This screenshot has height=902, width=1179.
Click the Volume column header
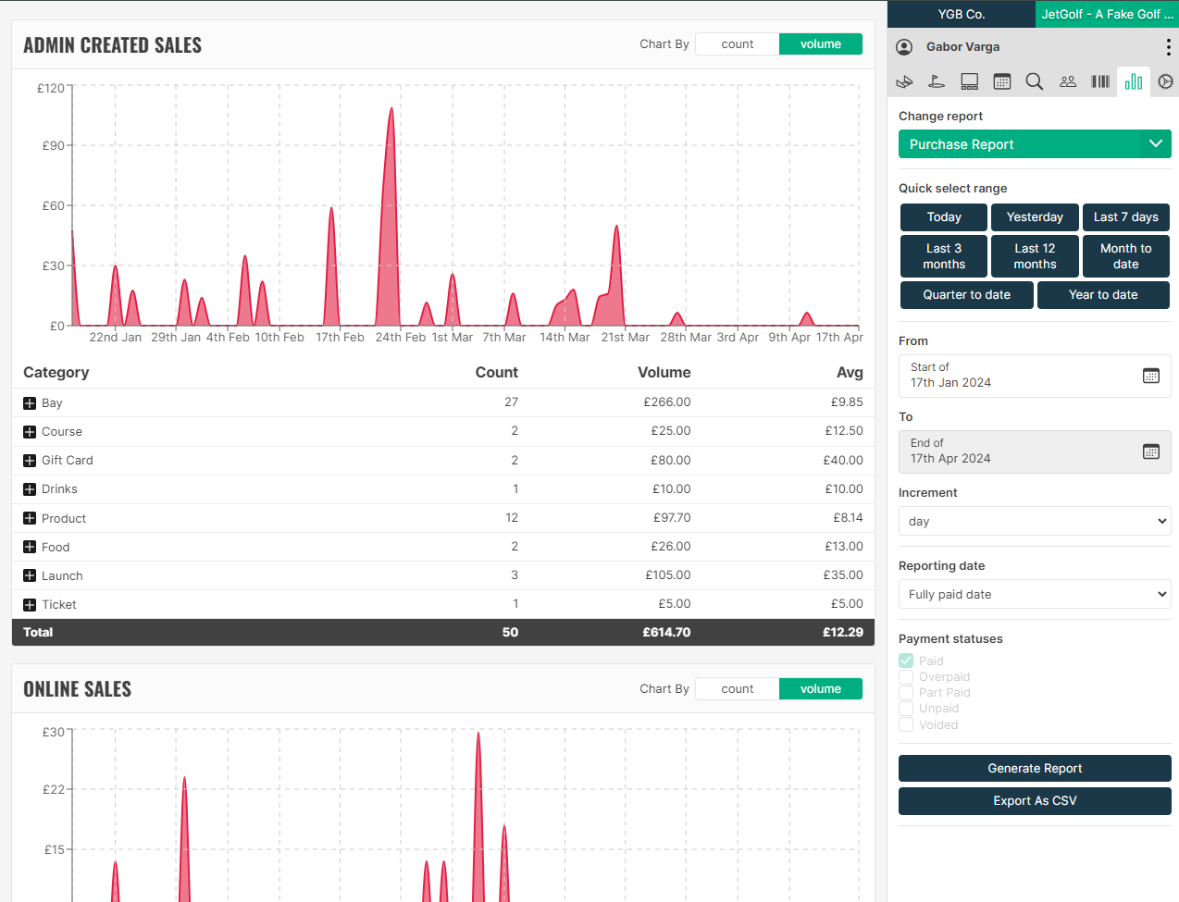tap(664, 373)
